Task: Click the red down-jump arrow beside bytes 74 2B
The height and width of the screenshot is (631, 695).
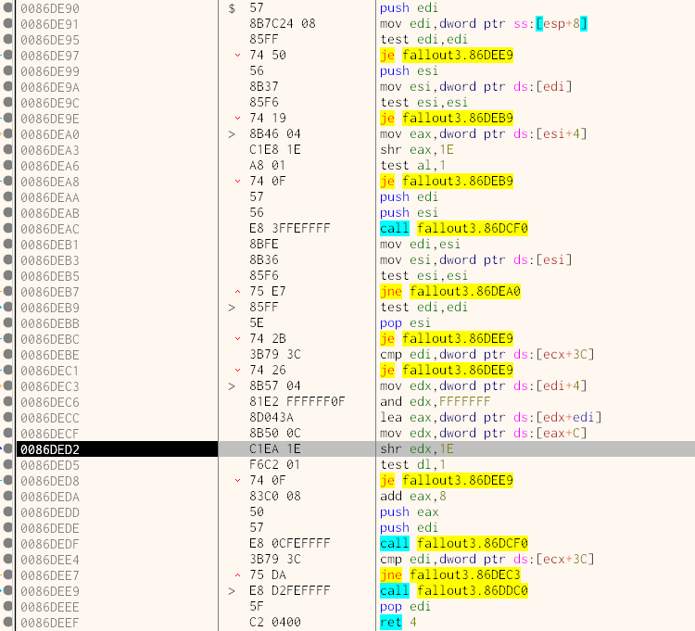Action: 237,339
